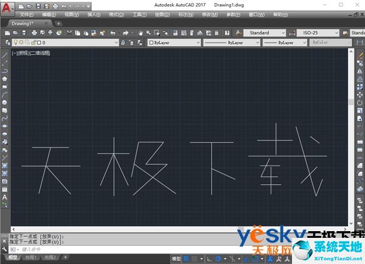This screenshot has height=264, width=365.
Task: Open command line customization wrench icon
Action: coord(4,249)
